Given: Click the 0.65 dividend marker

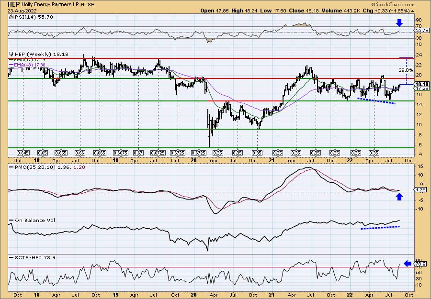Looking at the screenshot, I should (42, 153).
